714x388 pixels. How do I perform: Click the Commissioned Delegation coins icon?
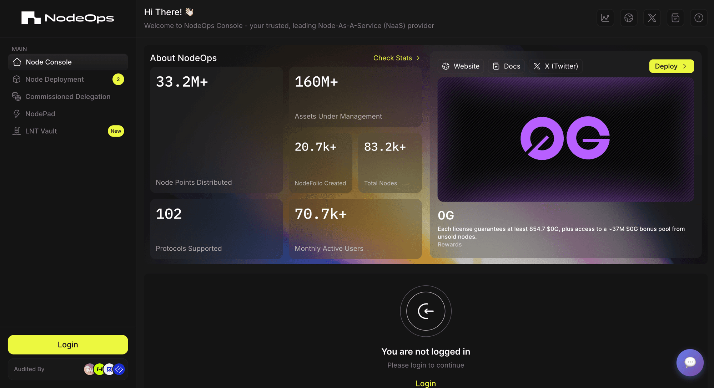(16, 97)
